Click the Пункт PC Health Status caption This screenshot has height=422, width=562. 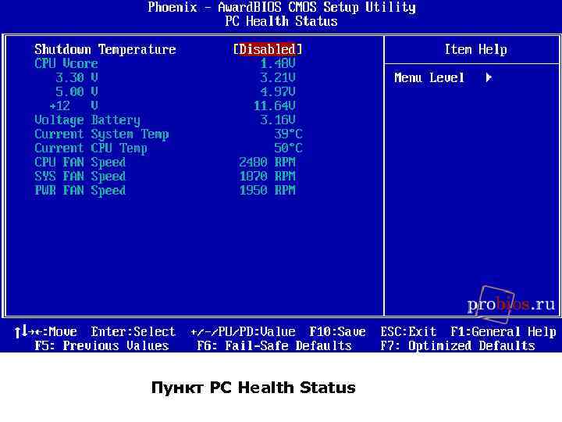coord(254,388)
